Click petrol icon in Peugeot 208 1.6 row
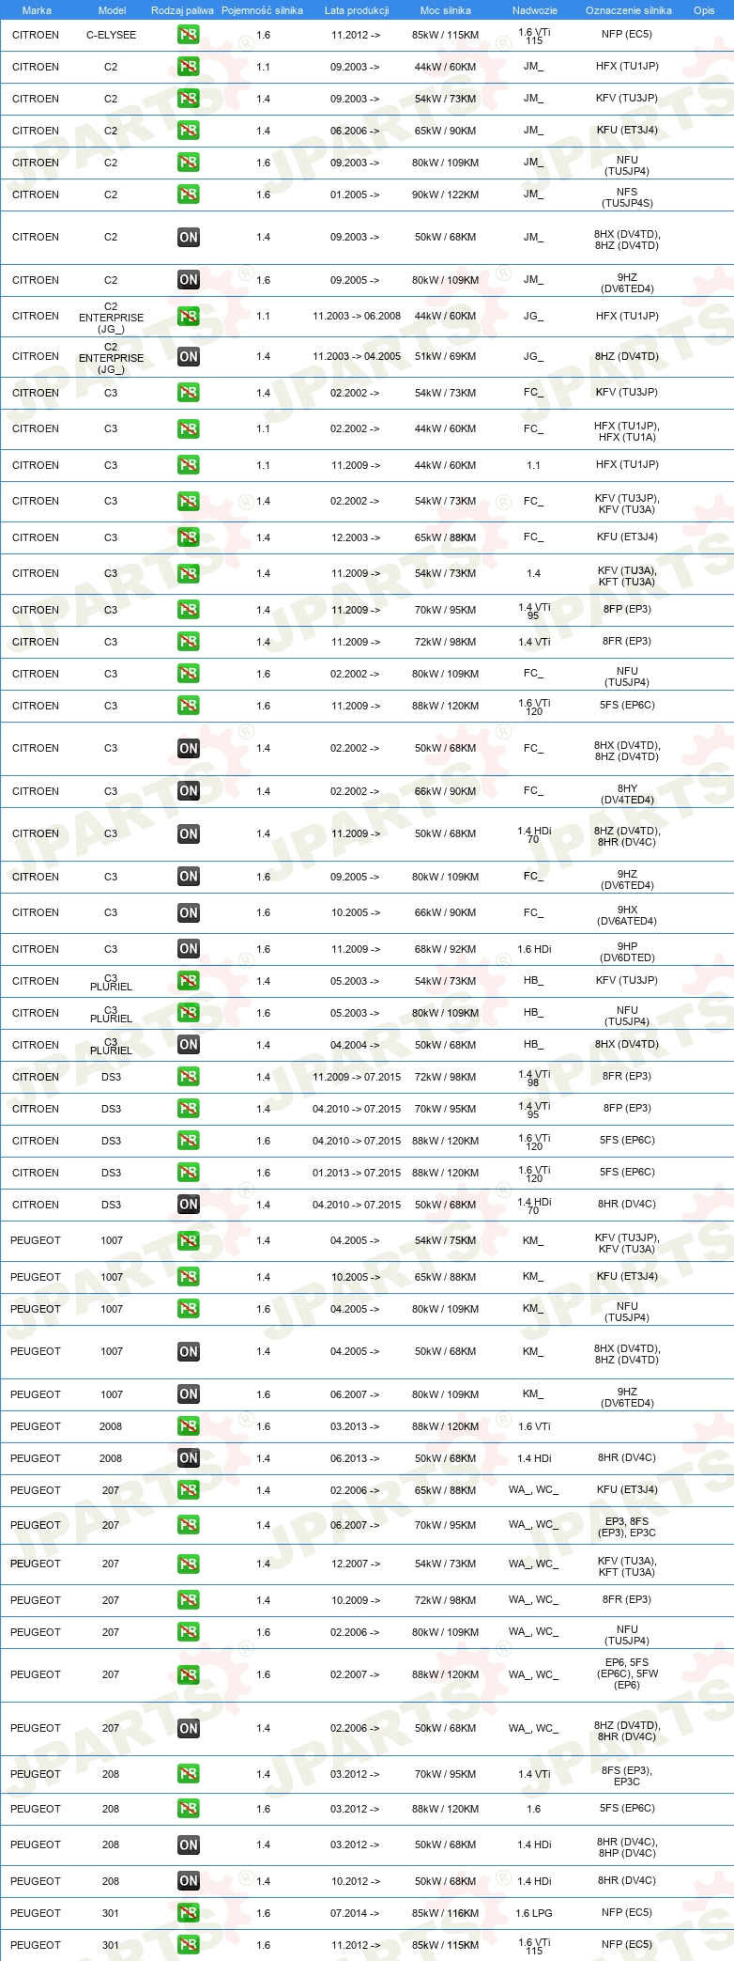Viewport: 734px width, 1961px height. [188, 1809]
